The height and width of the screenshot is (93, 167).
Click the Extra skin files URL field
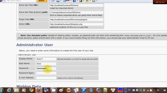(76, 5)
